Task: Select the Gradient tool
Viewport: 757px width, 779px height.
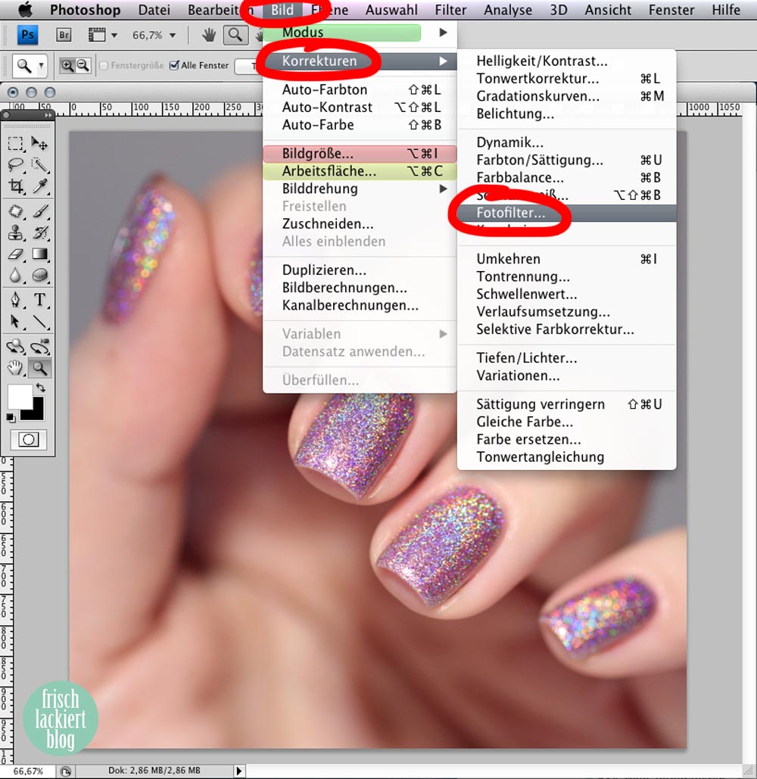Action: [39, 254]
